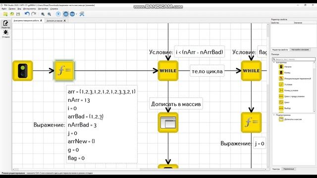The height and width of the screenshot is (178, 317).
Task: Switch to the 2D model view
Action: [x=66, y=14]
